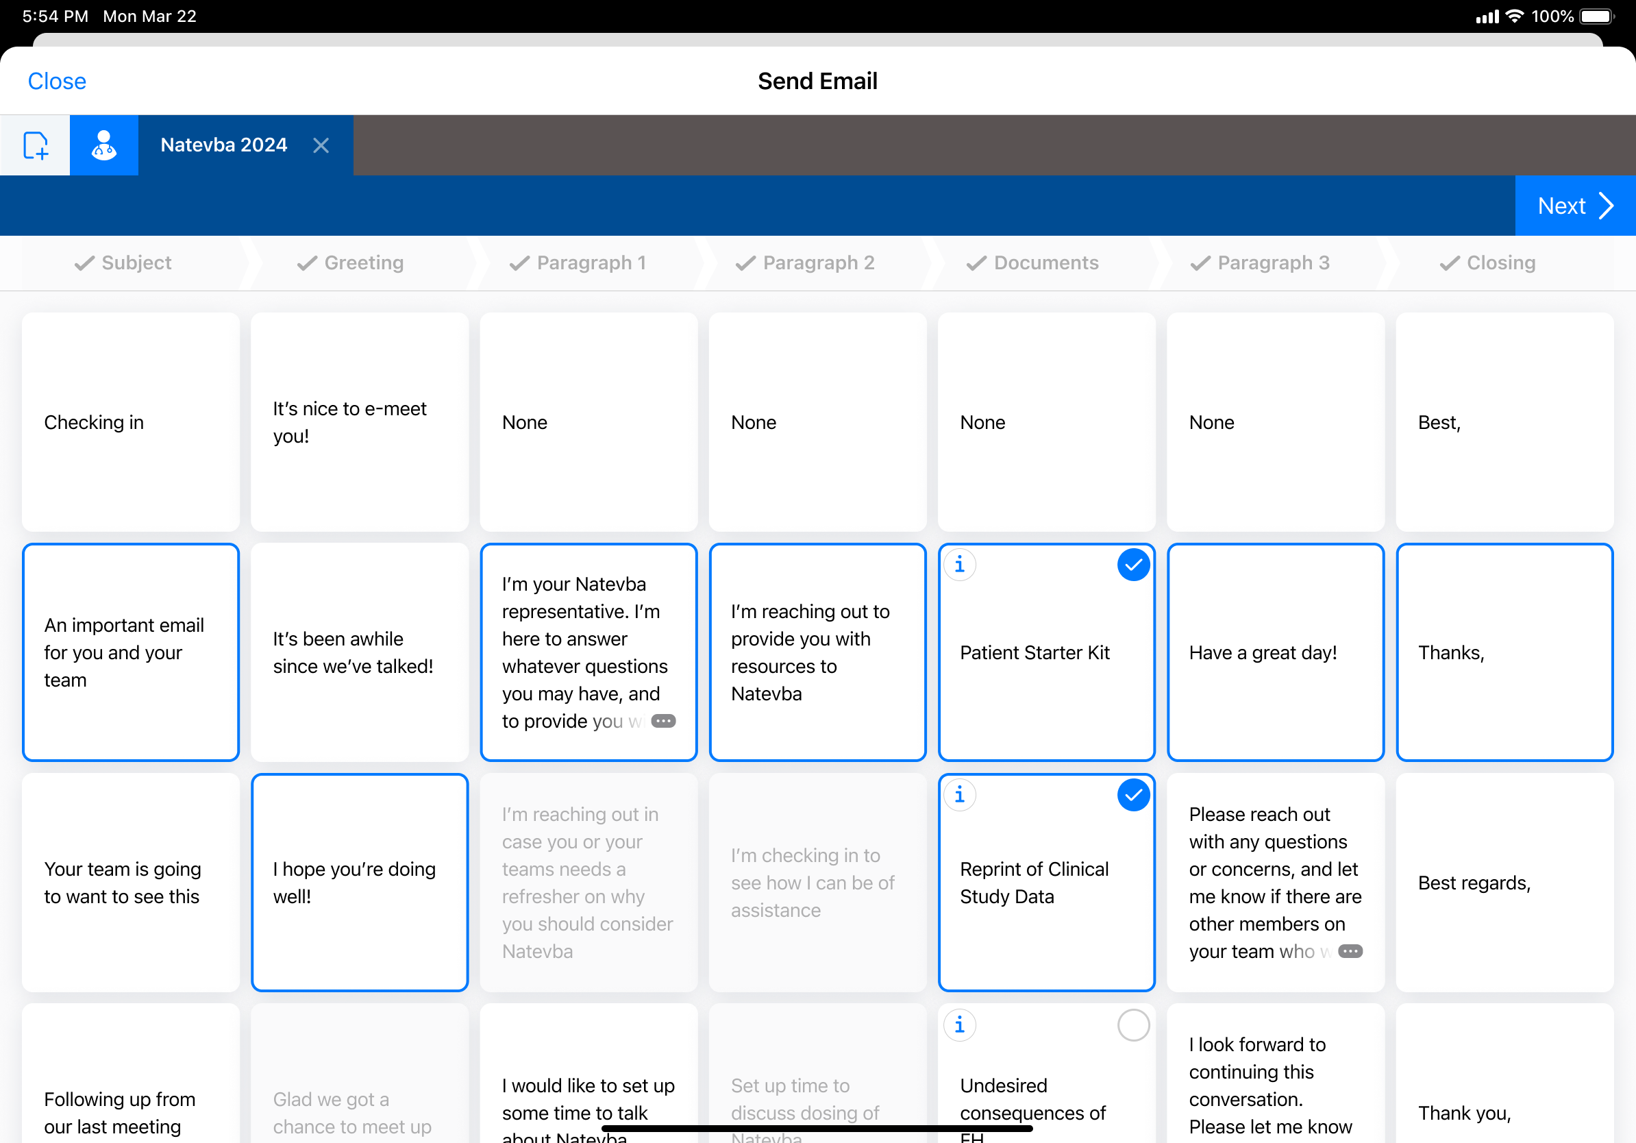Open info icon on Patient Starter Kit
This screenshot has width=1636, height=1143.
pos(960,565)
